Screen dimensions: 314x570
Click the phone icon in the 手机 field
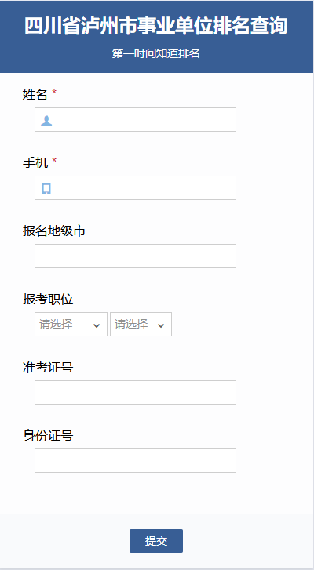[46, 189]
